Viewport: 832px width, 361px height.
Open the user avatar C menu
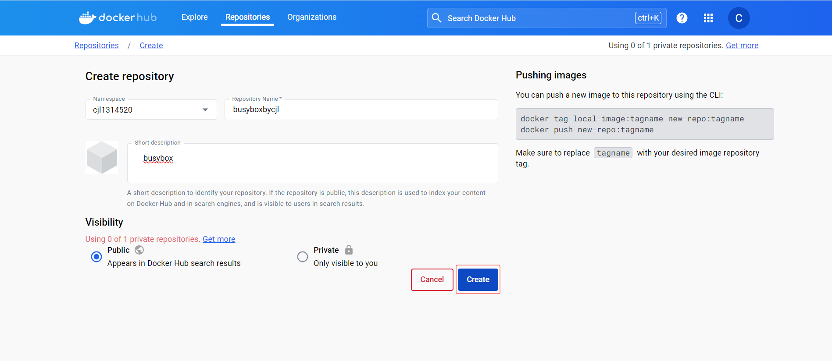(739, 18)
